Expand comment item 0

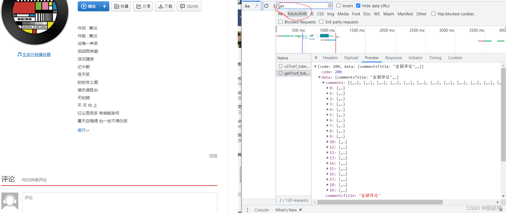click(327, 88)
